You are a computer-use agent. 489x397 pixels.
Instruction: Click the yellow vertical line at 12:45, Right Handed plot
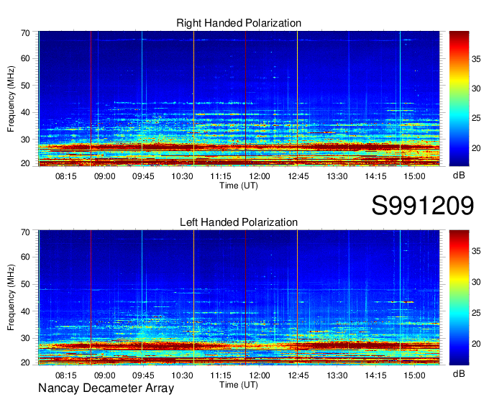click(x=297, y=99)
